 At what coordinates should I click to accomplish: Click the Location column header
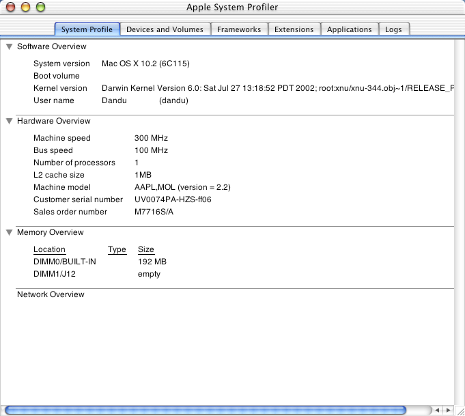pos(49,249)
